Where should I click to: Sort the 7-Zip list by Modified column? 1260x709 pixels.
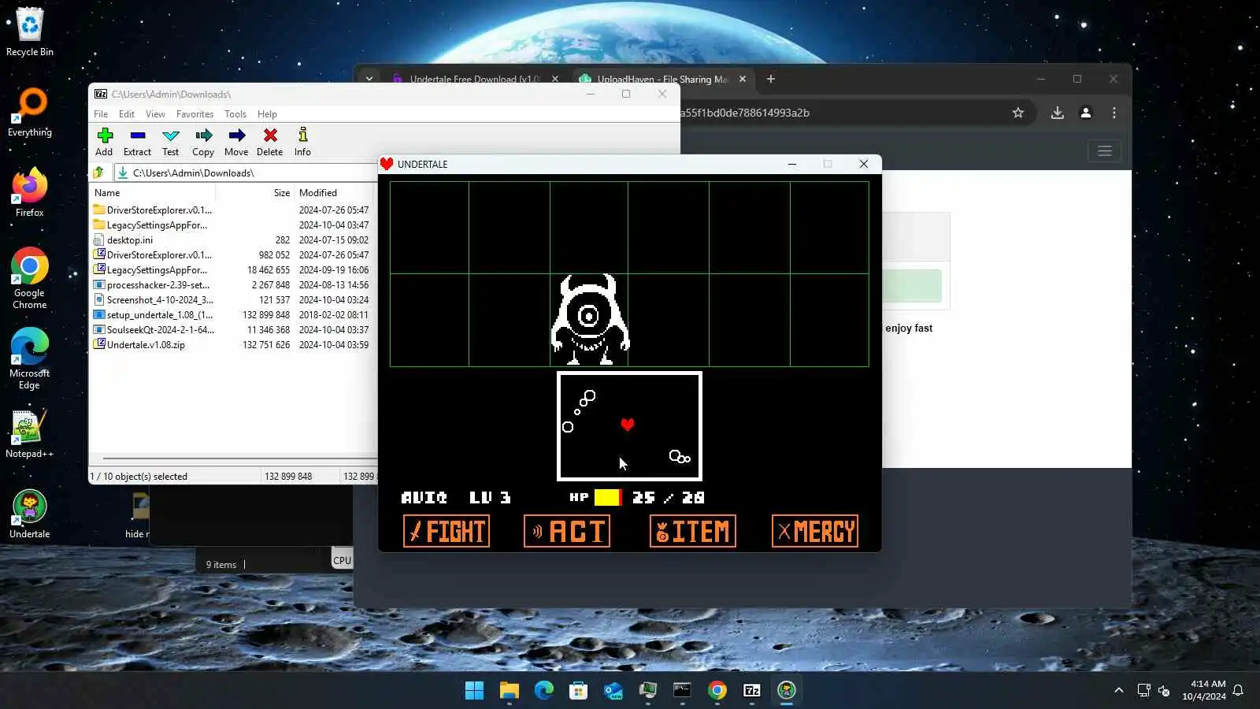coord(318,193)
